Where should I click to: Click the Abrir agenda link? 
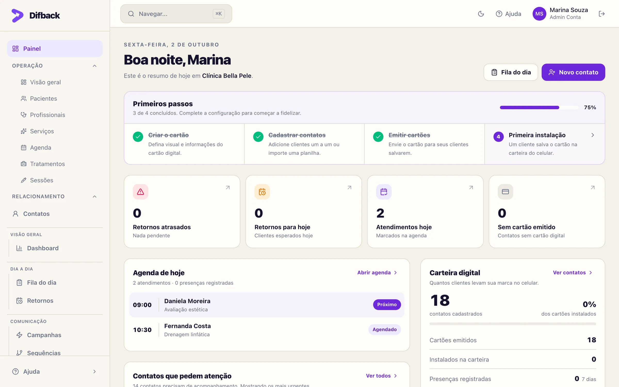[x=377, y=272]
